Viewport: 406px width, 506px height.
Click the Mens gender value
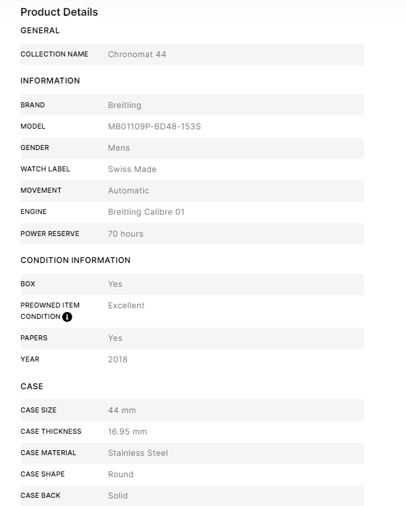click(x=119, y=148)
